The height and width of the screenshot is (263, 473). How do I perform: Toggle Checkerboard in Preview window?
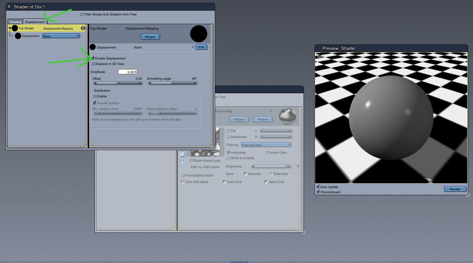[x=318, y=192]
